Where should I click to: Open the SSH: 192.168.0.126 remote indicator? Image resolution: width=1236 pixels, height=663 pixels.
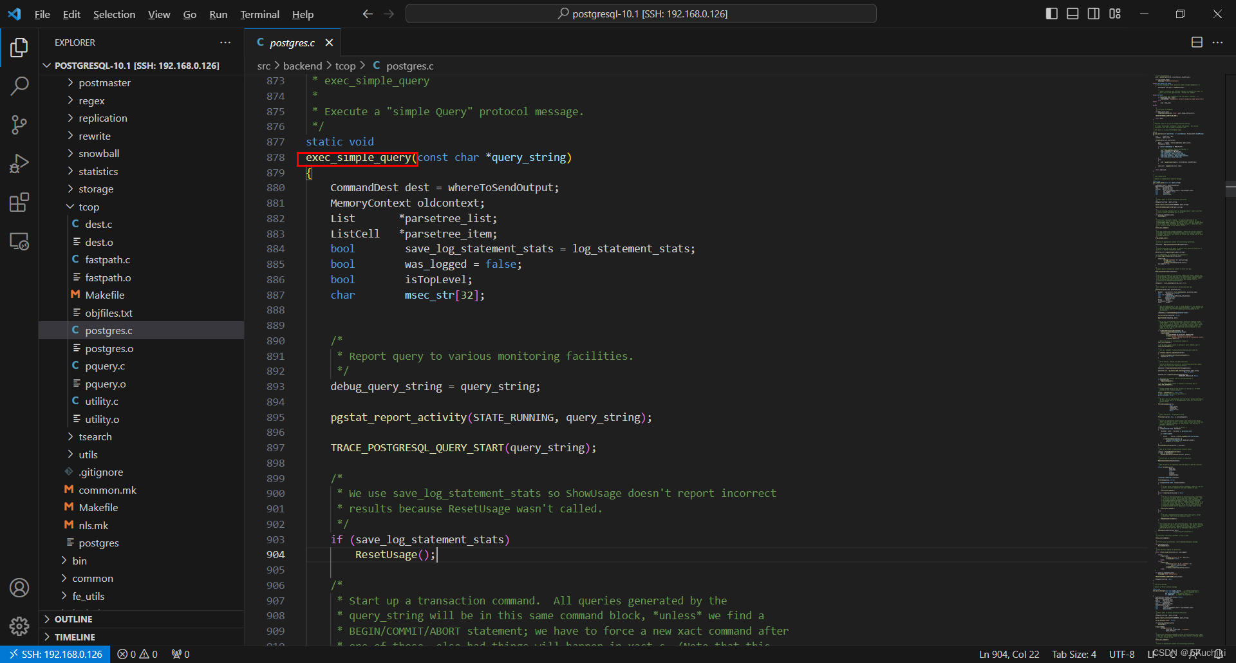pos(55,654)
